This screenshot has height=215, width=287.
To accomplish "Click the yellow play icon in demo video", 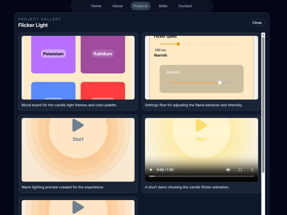I will tap(201, 125).
